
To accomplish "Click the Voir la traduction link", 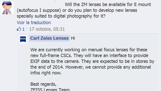I will [34, 23].
